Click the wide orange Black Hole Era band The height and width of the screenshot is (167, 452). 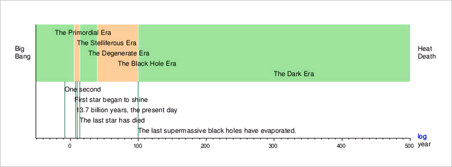118,53
